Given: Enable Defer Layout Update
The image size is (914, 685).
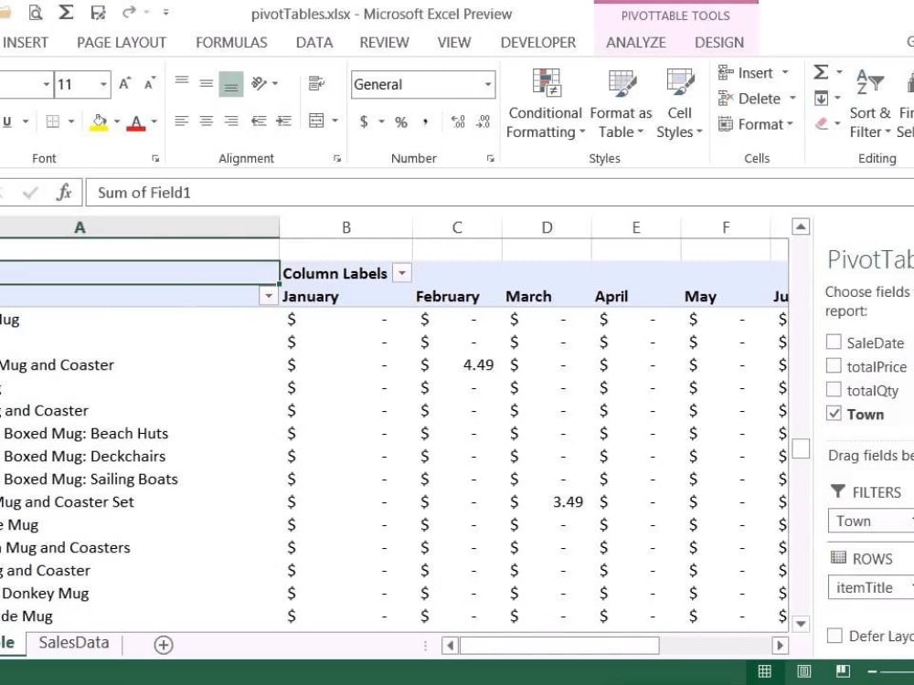Looking at the screenshot, I should pyautogui.click(x=836, y=635).
